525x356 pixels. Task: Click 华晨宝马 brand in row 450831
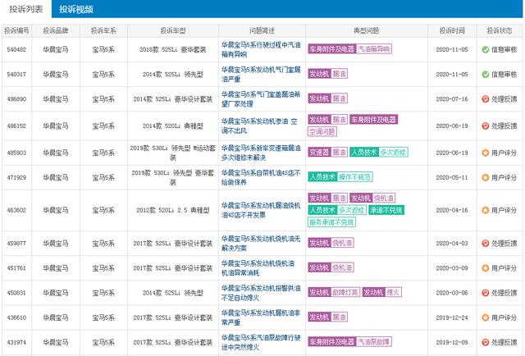point(56,293)
